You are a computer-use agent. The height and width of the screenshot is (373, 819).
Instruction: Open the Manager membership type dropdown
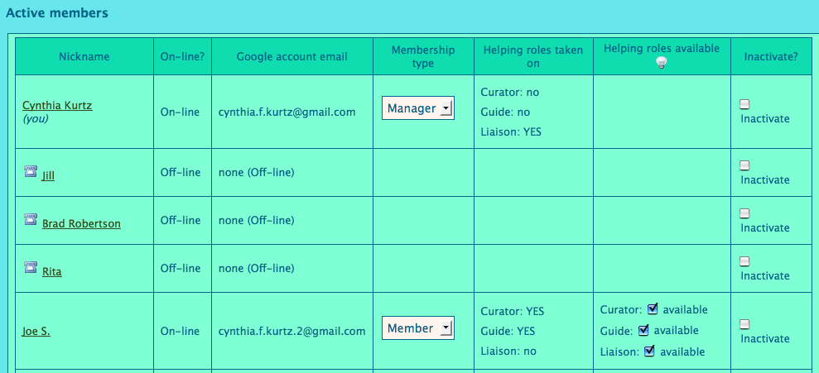[418, 108]
